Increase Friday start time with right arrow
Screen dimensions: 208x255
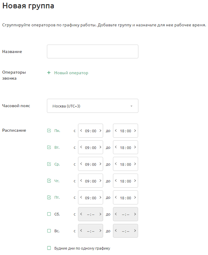pyautogui.click(x=100, y=198)
